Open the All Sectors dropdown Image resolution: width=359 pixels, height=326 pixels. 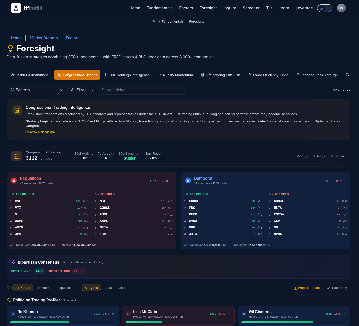35,90
